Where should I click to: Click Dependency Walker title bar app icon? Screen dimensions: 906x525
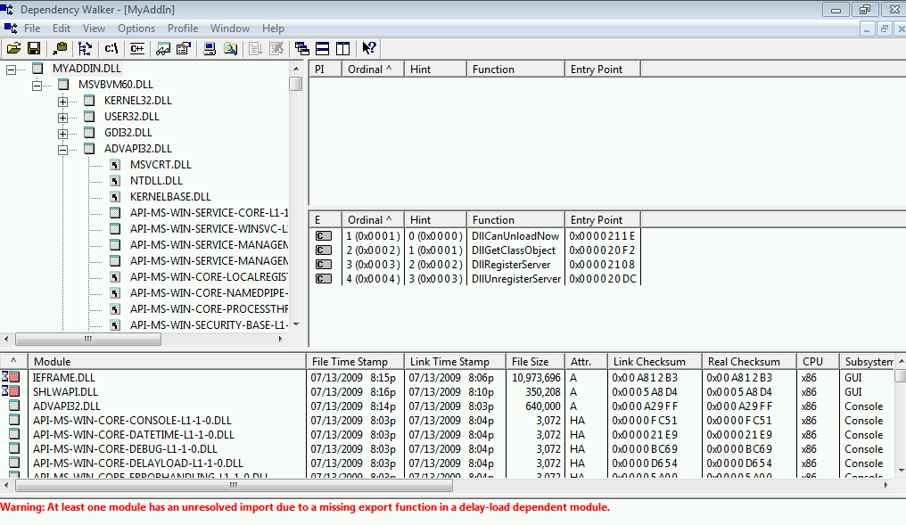6,9
